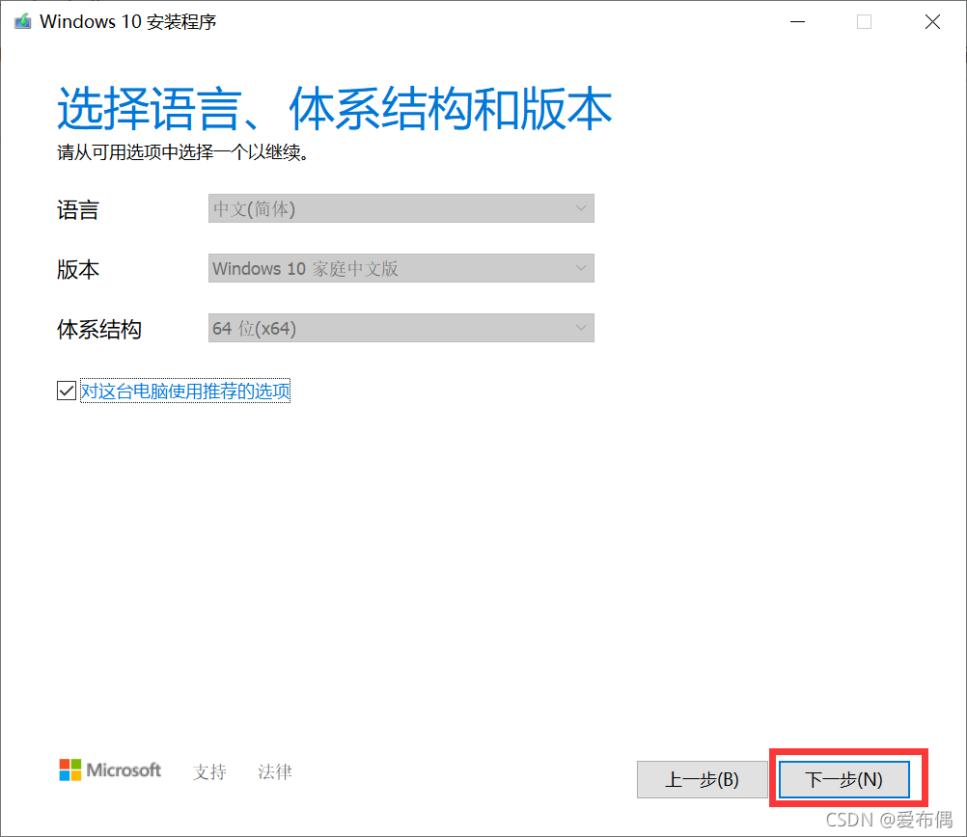The image size is (967, 837).
Task: Close the Windows 10 setup window
Action: click(932, 22)
